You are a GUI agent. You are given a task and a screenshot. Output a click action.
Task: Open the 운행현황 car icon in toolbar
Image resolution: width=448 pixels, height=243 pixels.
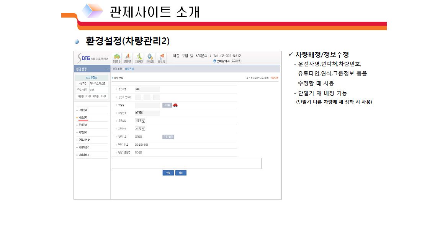117,58
